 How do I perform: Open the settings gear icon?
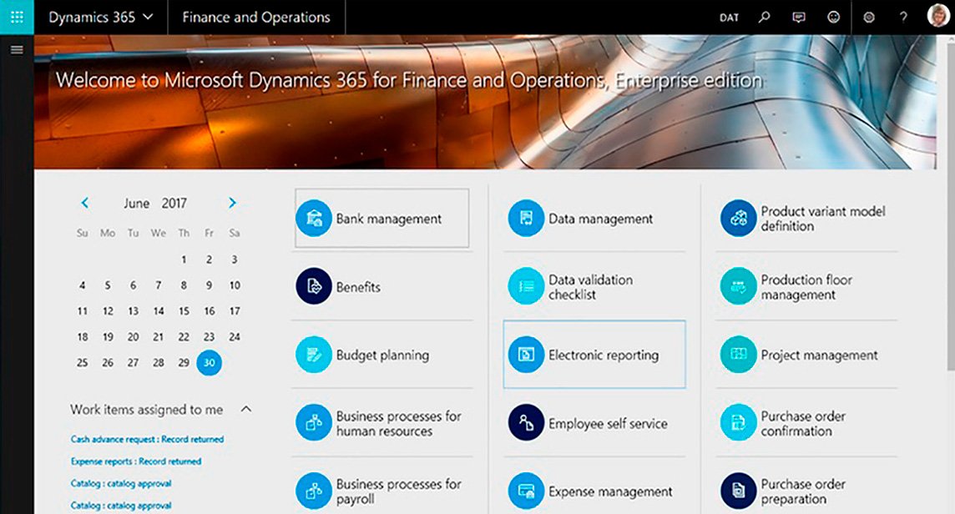869,17
